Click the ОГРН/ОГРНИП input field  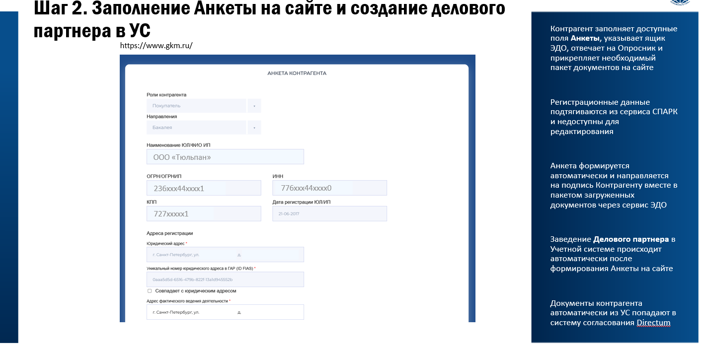(204, 188)
